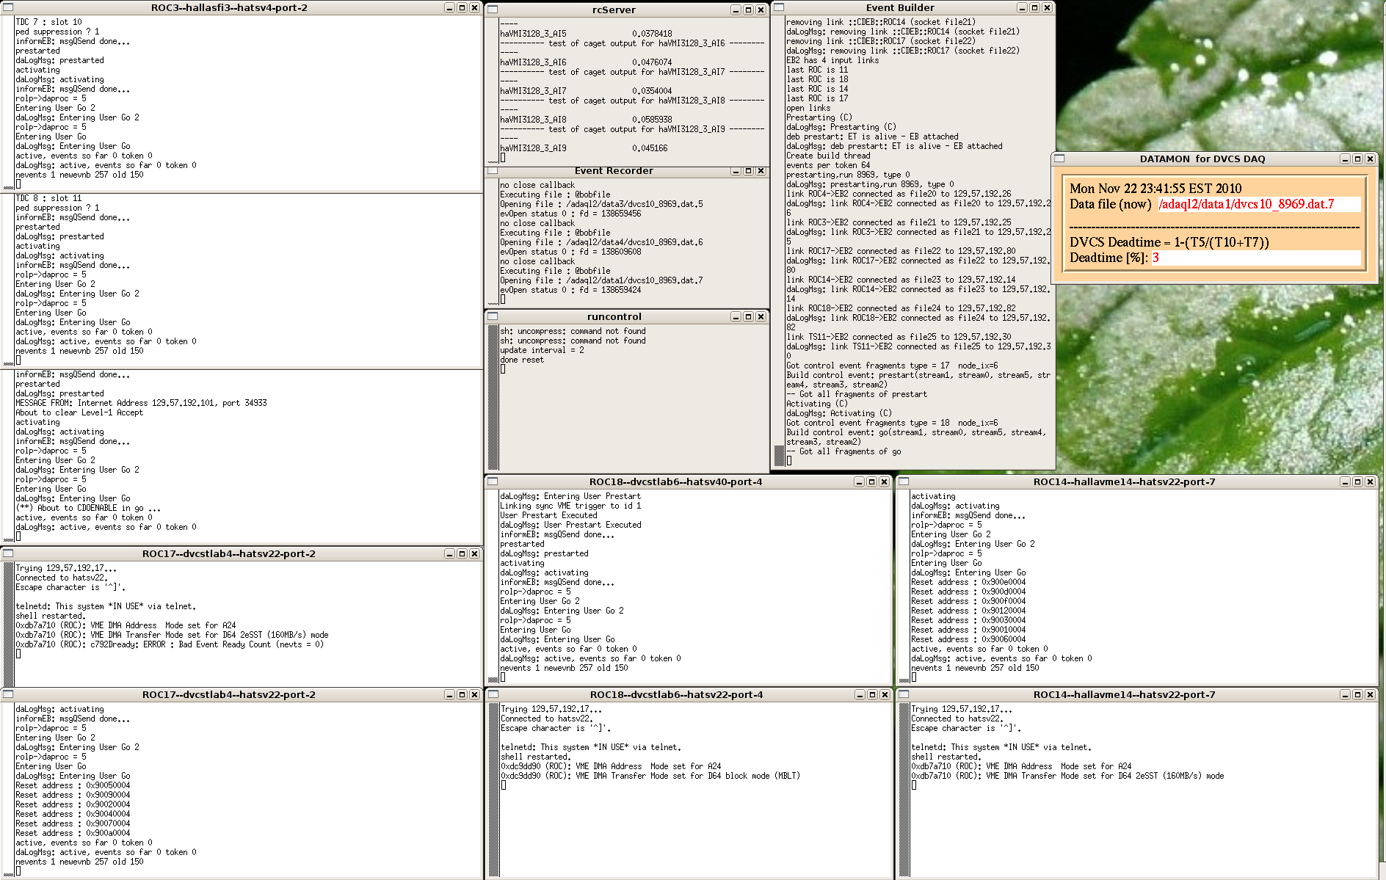Open the DATAMON window menu icon

click(x=1059, y=159)
